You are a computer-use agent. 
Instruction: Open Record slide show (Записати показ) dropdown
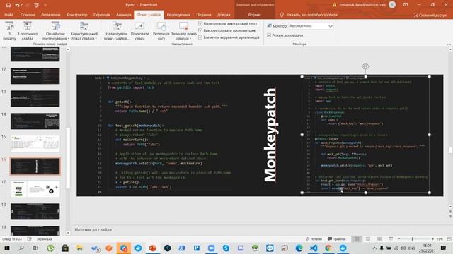[184, 31]
